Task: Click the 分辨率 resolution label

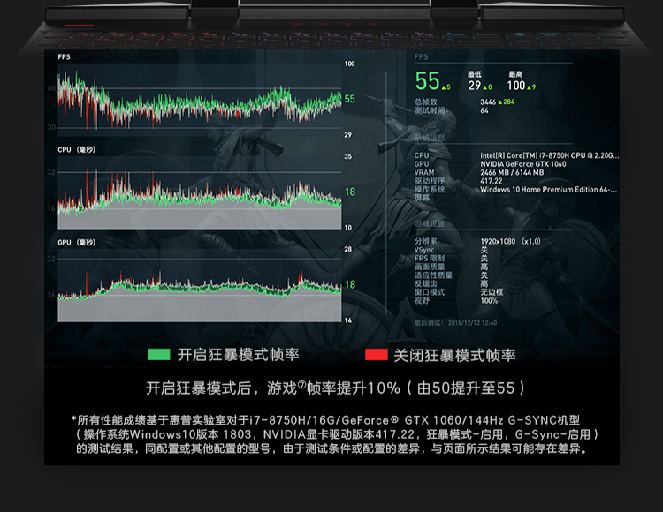Action: (x=426, y=242)
